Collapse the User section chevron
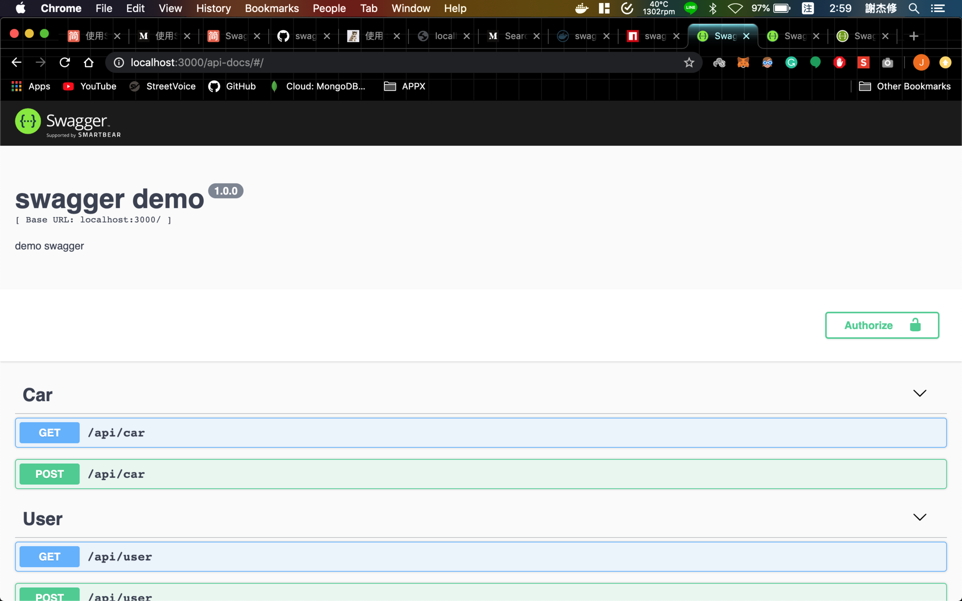Image resolution: width=962 pixels, height=601 pixels. [919, 517]
